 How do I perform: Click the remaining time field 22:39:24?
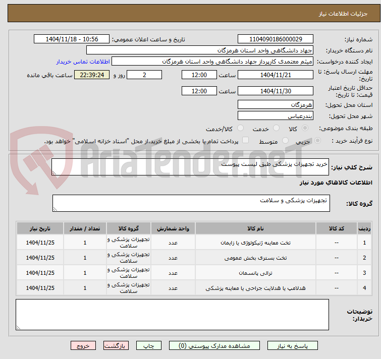(x=92, y=75)
